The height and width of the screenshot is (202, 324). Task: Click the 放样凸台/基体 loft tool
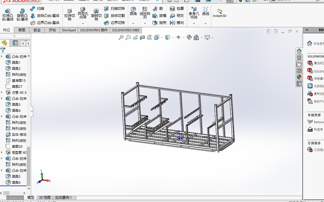click(45, 16)
